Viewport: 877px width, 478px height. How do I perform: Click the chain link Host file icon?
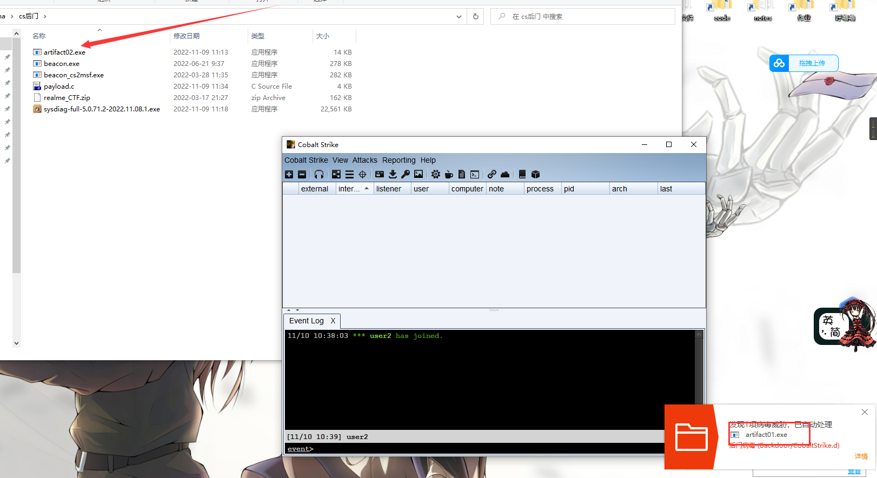pos(492,174)
